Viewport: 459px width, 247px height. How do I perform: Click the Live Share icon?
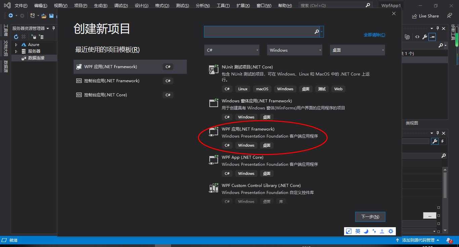(x=414, y=16)
